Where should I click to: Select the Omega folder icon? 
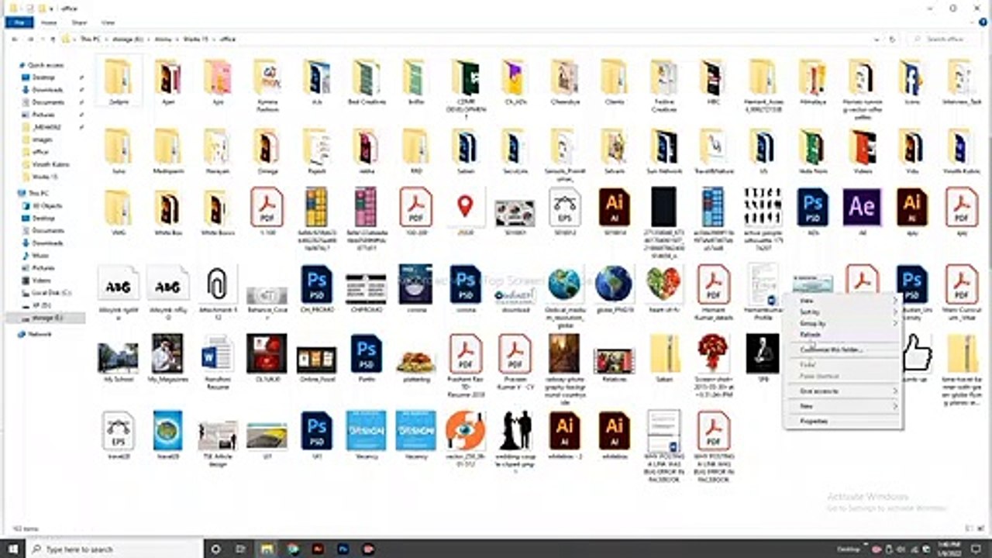point(267,150)
